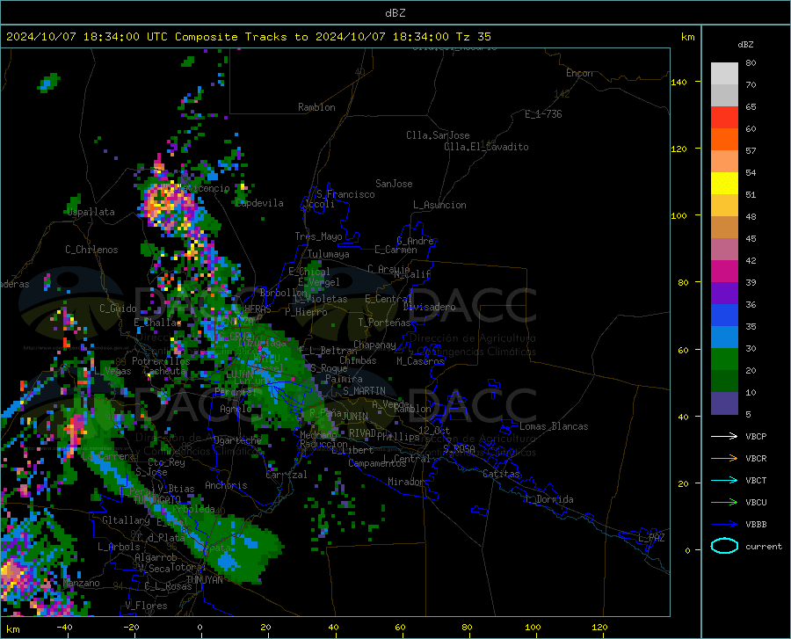Click the Encon place label

pyautogui.click(x=579, y=73)
